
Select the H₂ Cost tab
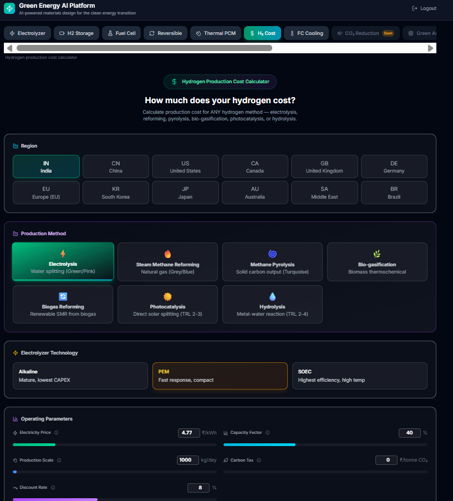[262, 33]
